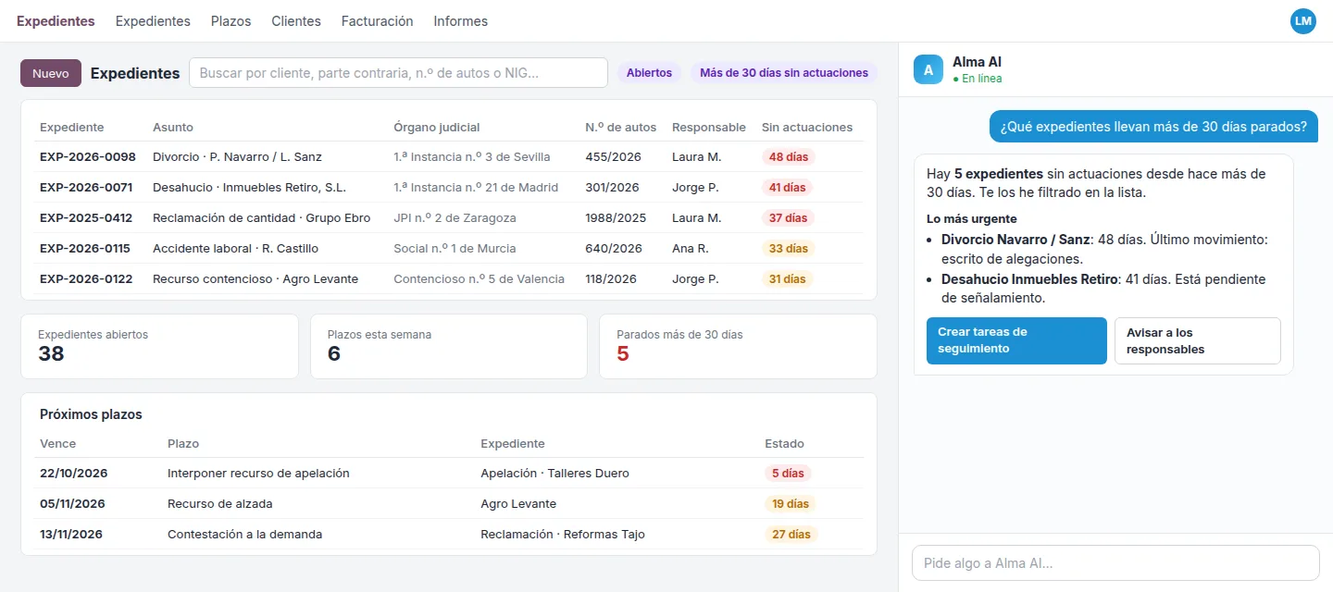
Task: Select 'Accidente laboral · R. Castillo'
Action: [235, 249]
